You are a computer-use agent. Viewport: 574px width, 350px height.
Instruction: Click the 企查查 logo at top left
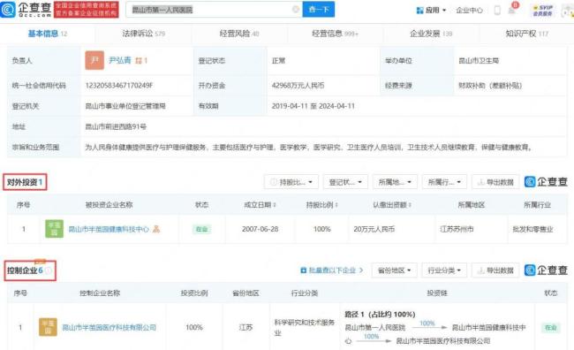click(26, 10)
